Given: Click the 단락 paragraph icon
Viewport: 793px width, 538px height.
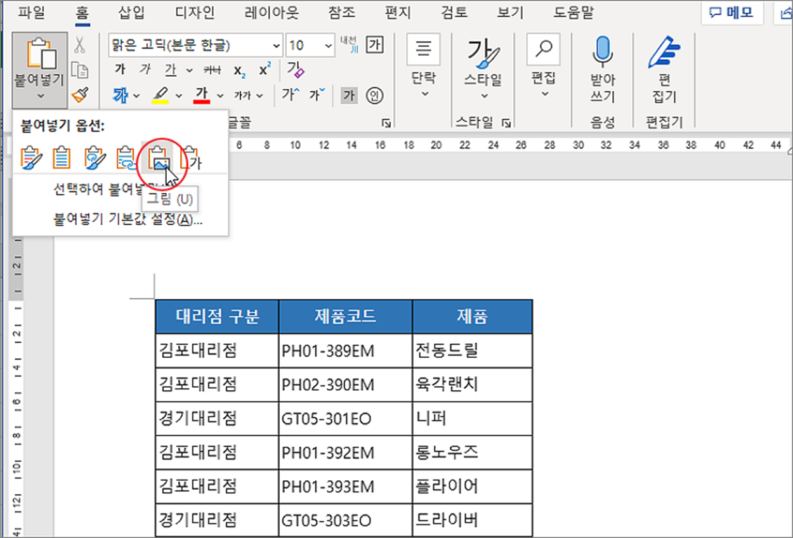Looking at the screenshot, I should (424, 49).
